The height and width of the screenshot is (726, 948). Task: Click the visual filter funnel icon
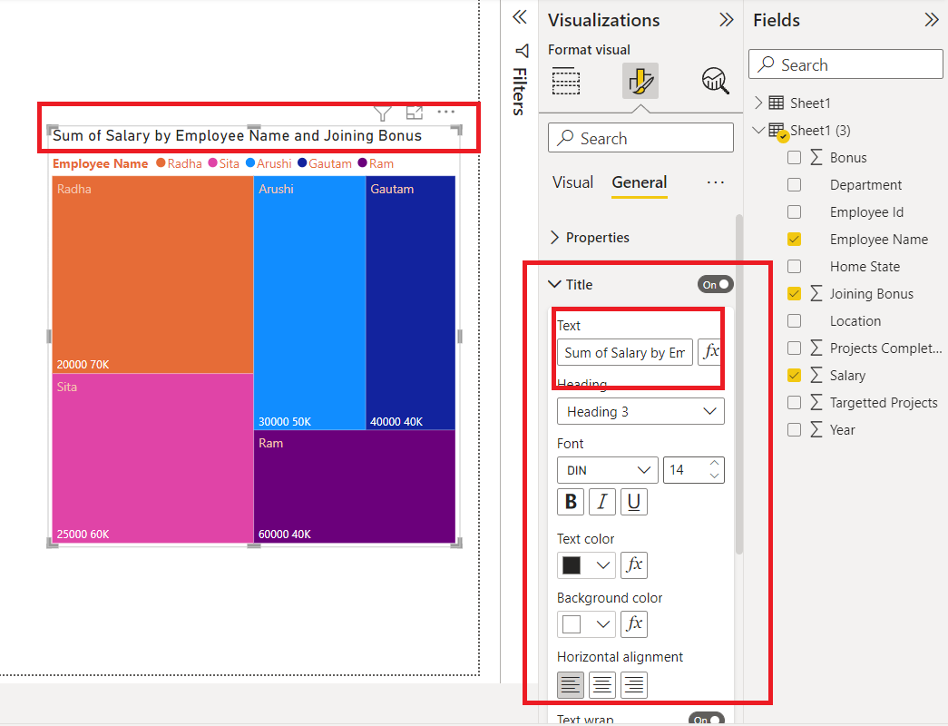click(382, 113)
